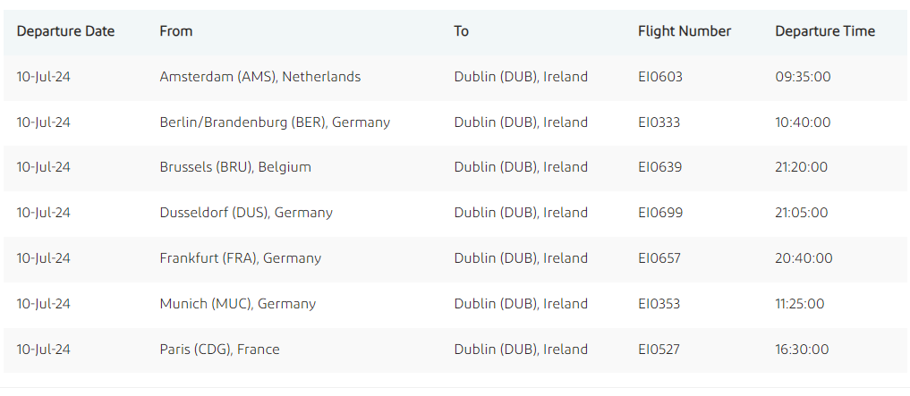
Task: Select the Brussels (BRU), Belgium cell
Action: click(235, 167)
